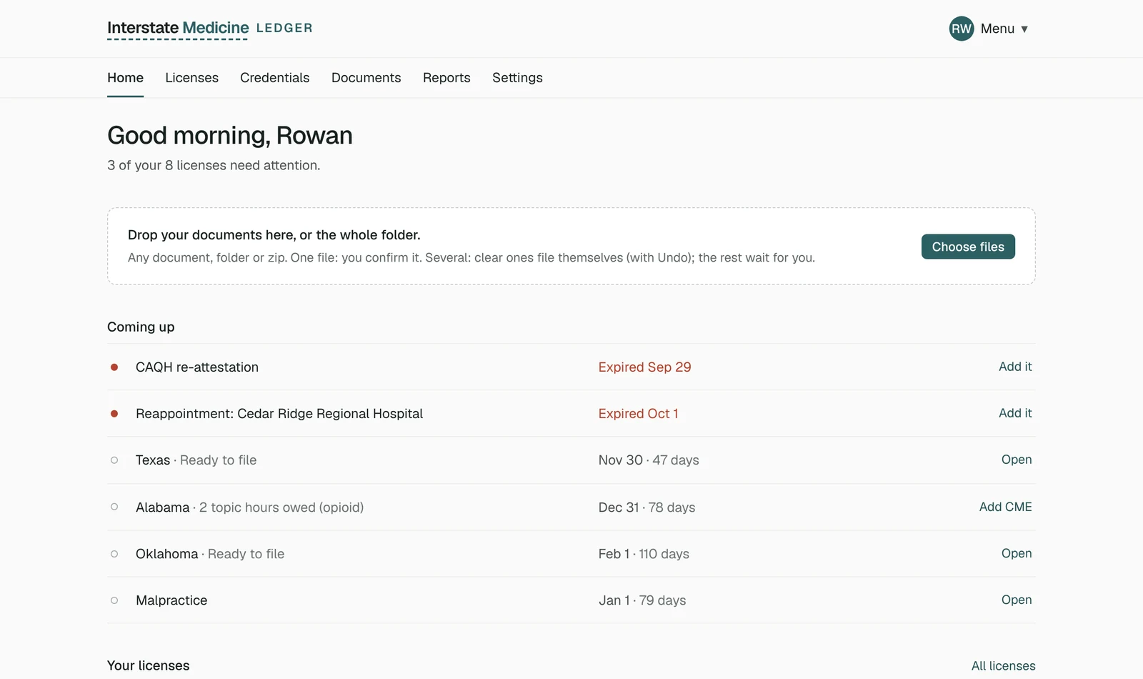Click the Choose files button

point(968,247)
